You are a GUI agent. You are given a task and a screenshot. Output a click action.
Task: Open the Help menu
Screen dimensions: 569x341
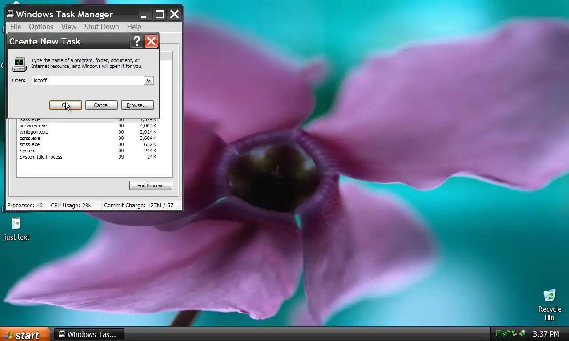tap(134, 27)
